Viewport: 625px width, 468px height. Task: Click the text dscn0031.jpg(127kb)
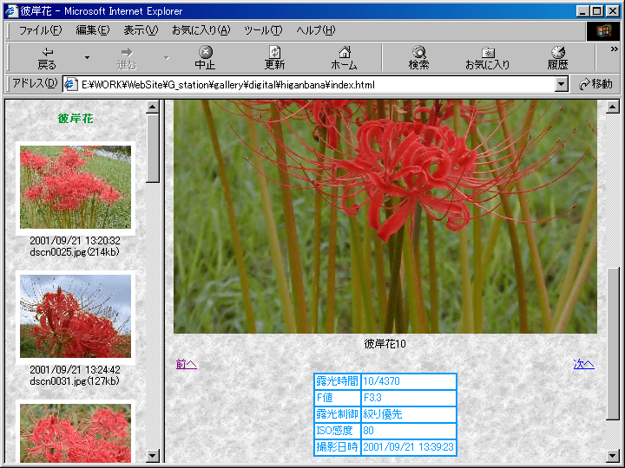(x=75, y=381)
